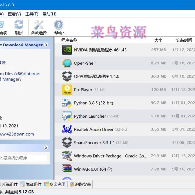Collapse the search panel chevron
Screen dimensions: 195x195
point(46,148)
